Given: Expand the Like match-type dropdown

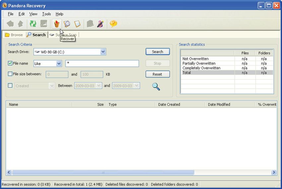Looking at the screenshot, I should 59,63.
